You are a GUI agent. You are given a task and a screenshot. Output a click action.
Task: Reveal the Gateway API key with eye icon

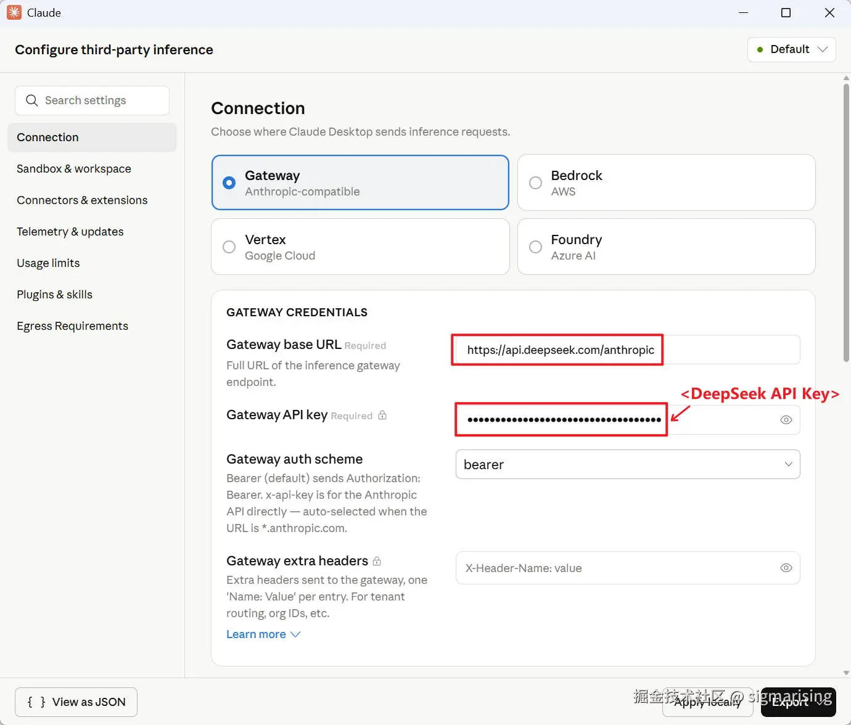(x=786, y=420)
